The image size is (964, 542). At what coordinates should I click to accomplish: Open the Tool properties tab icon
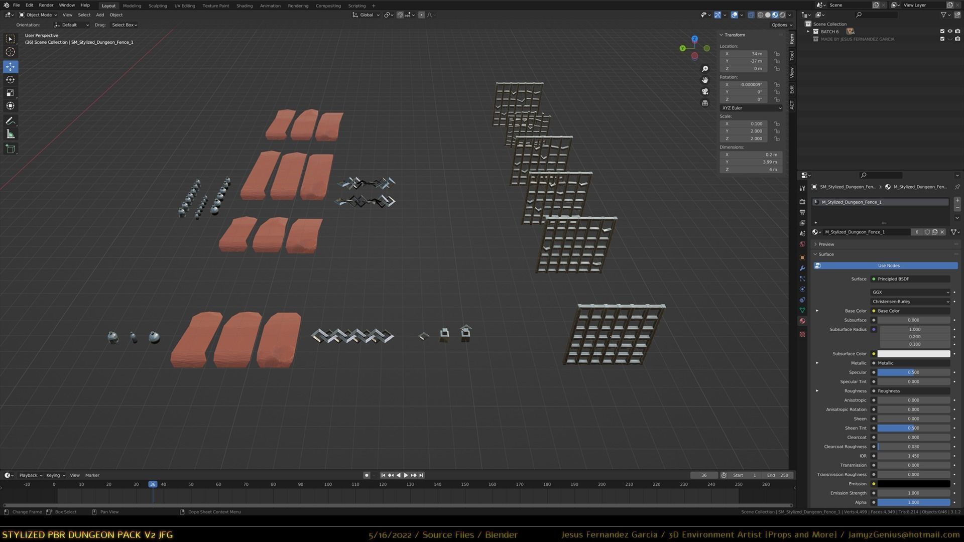tap(802, 188)
